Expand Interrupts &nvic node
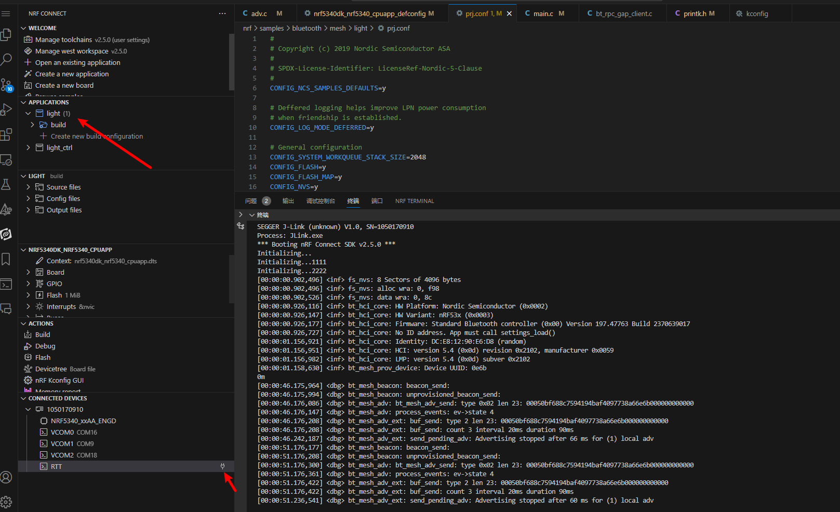Screen dimensions: 840x512 tap(28, 306)
